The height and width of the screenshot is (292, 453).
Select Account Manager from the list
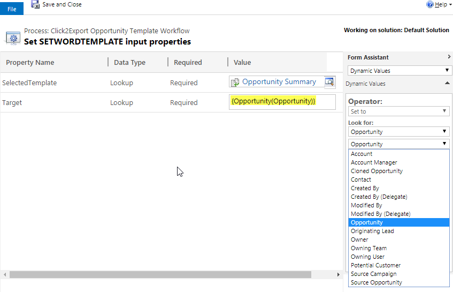(x=374, y=162)
